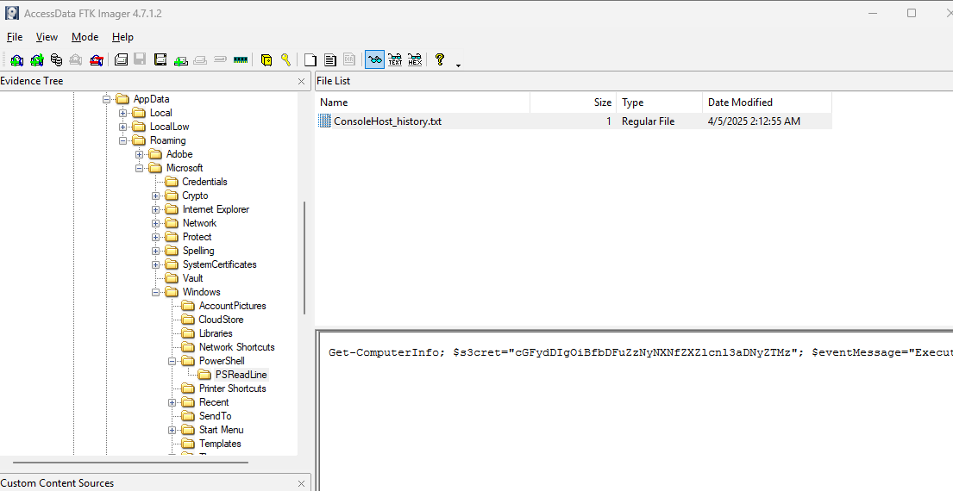Screen dimensions: 953x491
Task: Select the CloudStore folder
Action: click(221, 320)
